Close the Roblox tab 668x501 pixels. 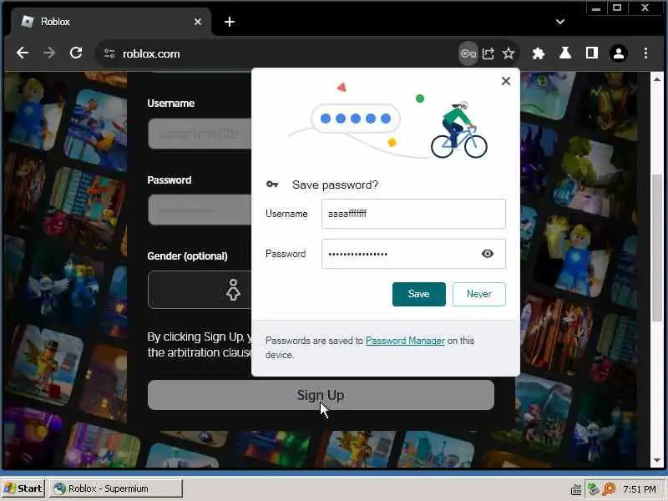pos(198,22)
